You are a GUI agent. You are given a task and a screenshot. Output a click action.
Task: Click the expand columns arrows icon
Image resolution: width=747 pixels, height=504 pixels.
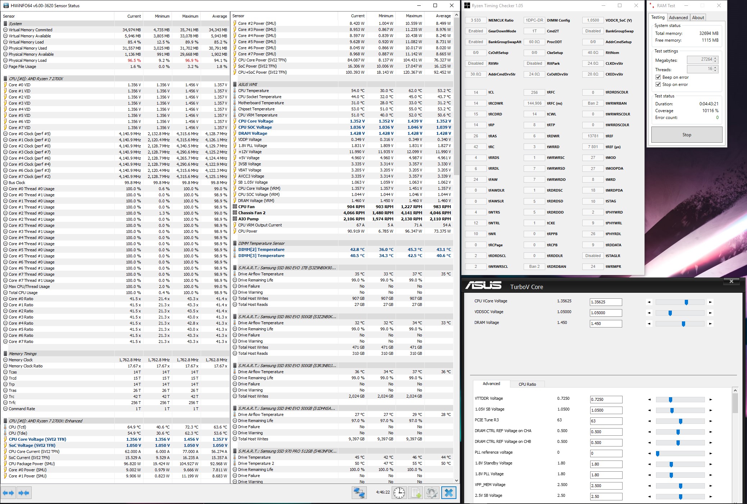point(8,493)
